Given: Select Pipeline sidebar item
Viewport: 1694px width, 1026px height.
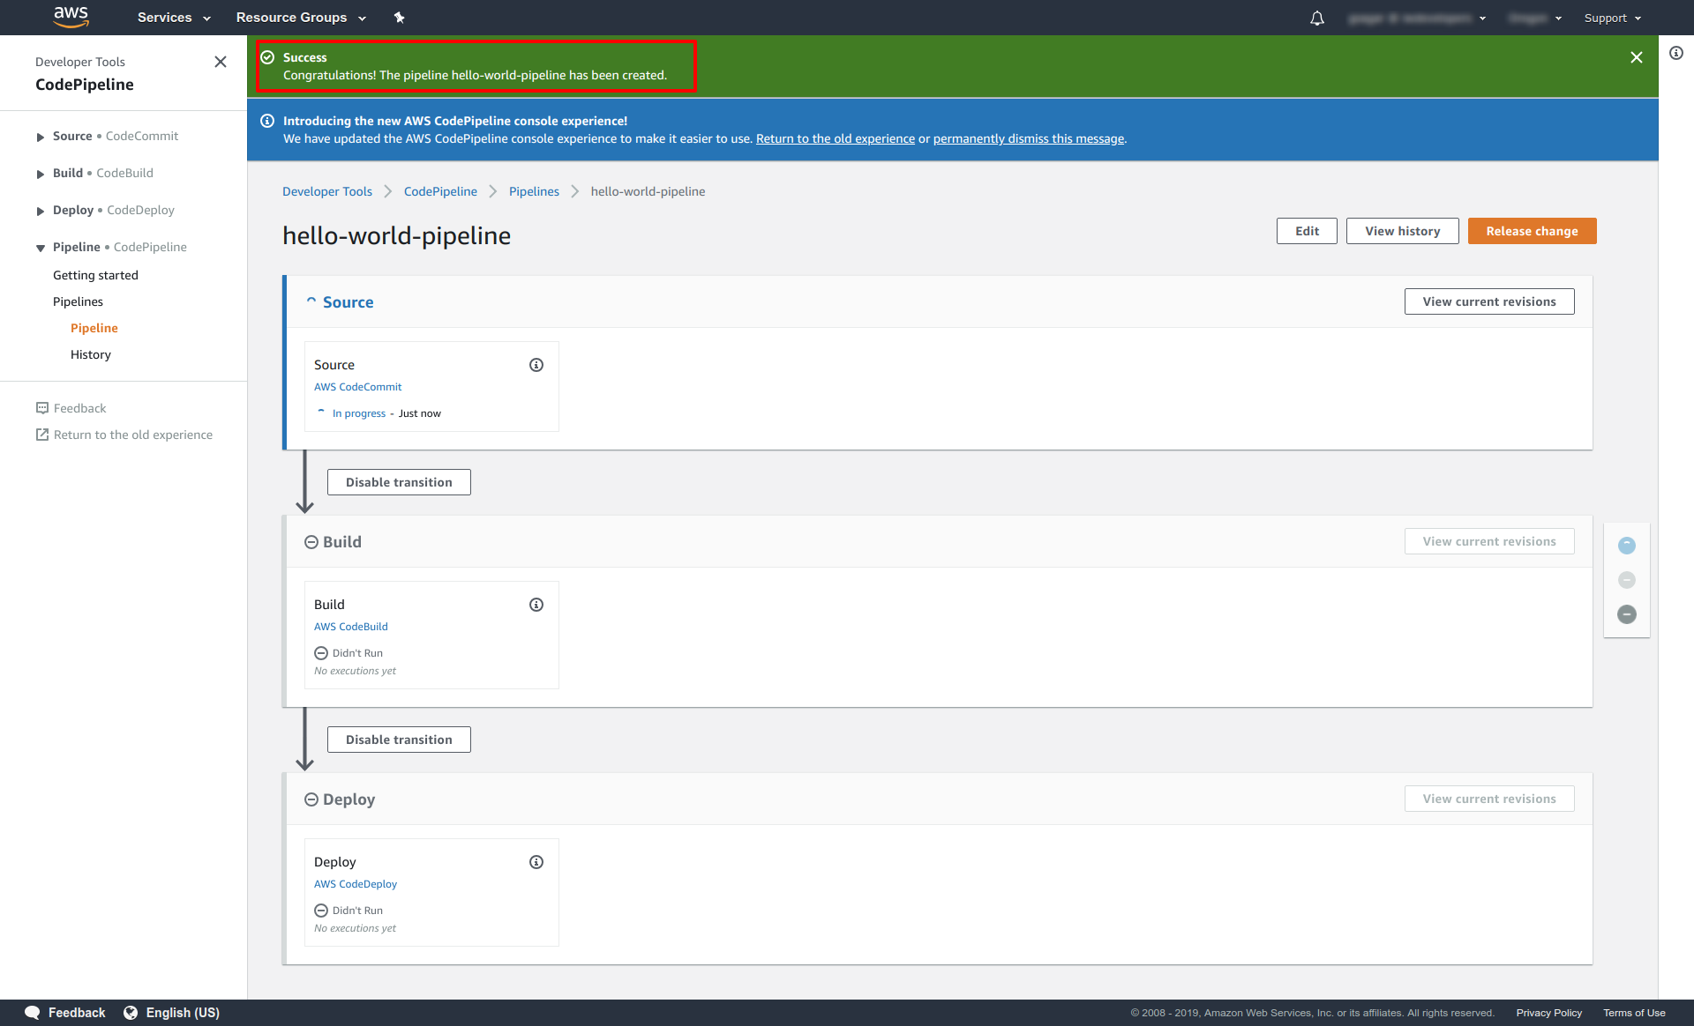Looking at the screenshot, I should [94, 328].
